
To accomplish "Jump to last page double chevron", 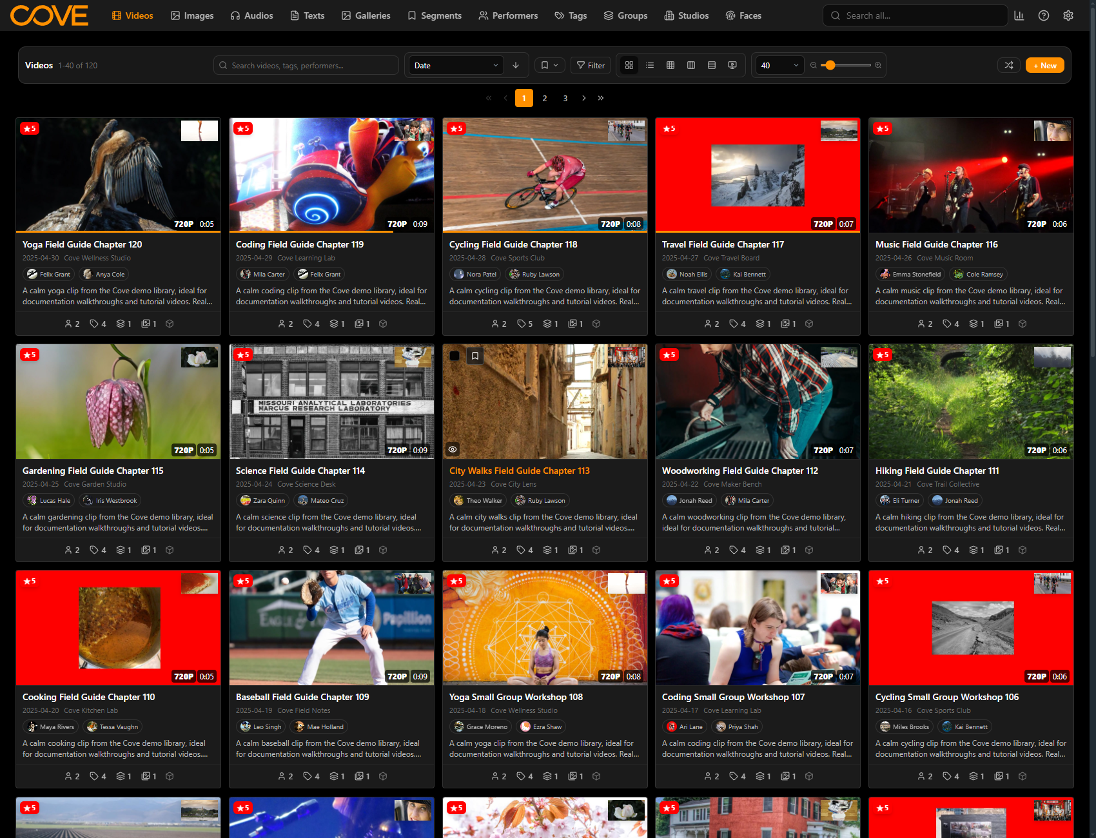I will (601, 98).
